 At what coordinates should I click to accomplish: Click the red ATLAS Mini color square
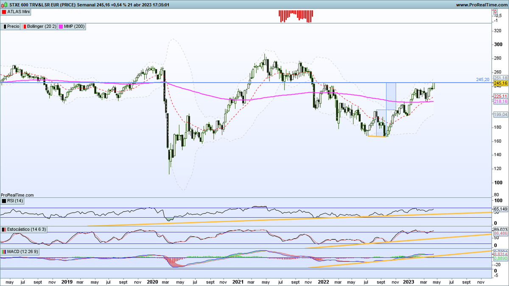pyautogui.click(x=4, y=12)
